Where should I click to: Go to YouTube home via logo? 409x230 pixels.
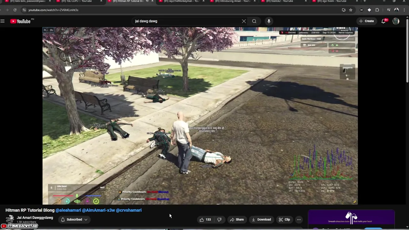pyautogui.click(x=20, y=21)
